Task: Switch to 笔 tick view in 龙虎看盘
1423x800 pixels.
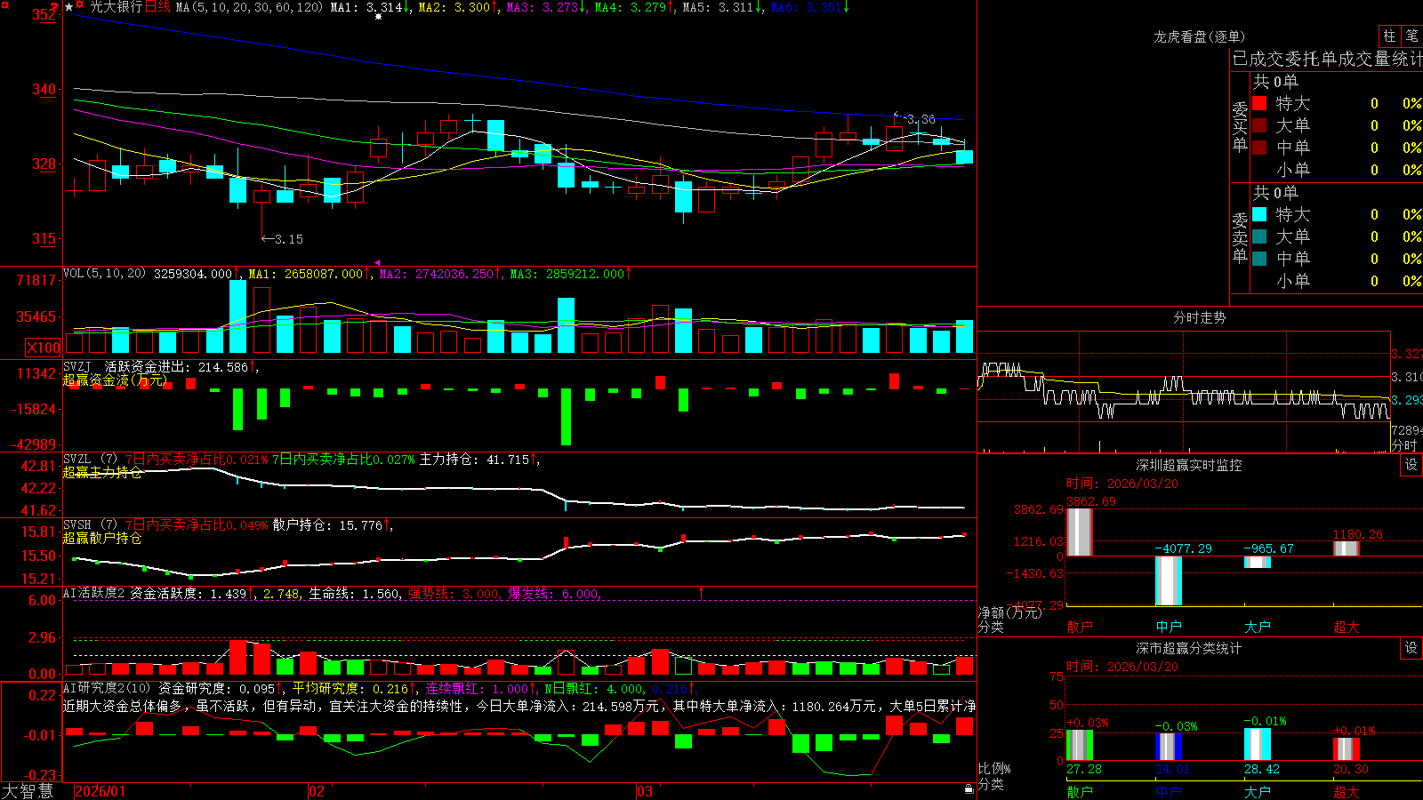Action: (1411, 36)
